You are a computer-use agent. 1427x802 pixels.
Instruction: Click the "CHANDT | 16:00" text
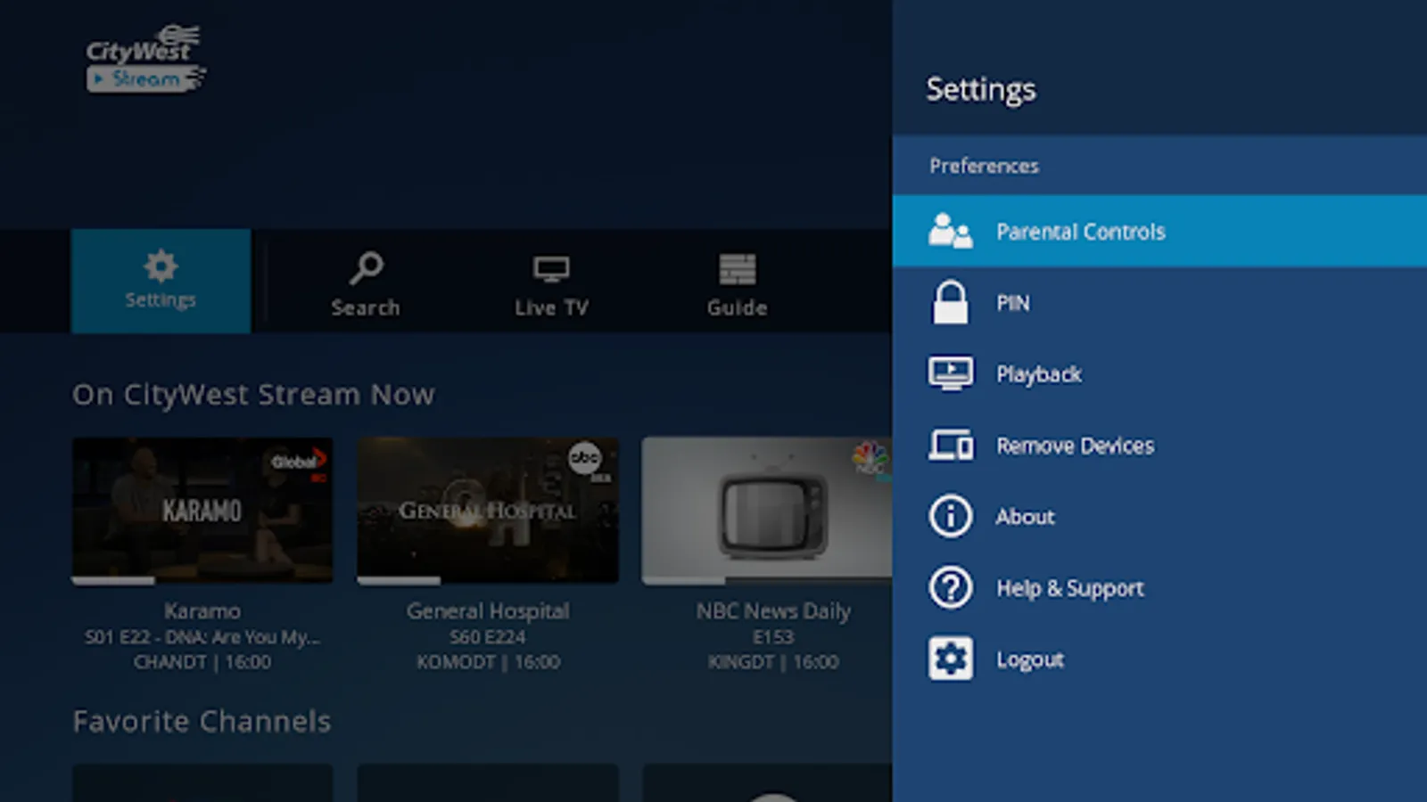202,662
